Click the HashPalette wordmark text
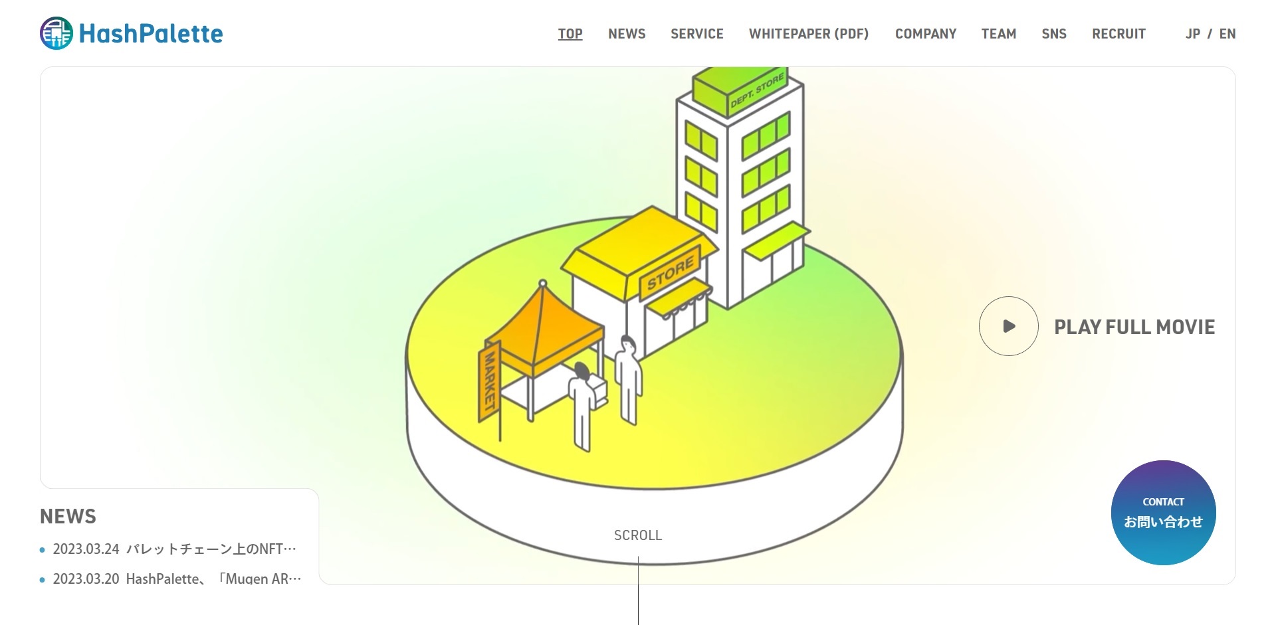The height and width of the screenshot is (625, 1276). tap(151, 34)
